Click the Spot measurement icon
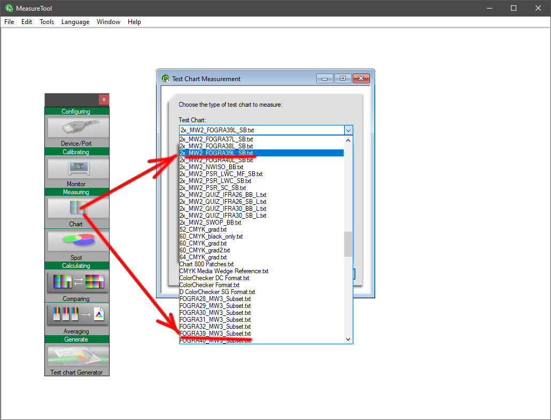The image size is (551, 420). click(77, 241)
